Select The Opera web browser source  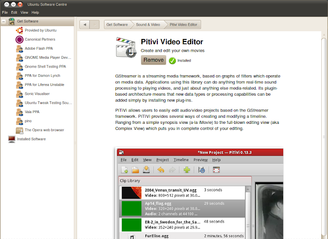tap(45, 130)
